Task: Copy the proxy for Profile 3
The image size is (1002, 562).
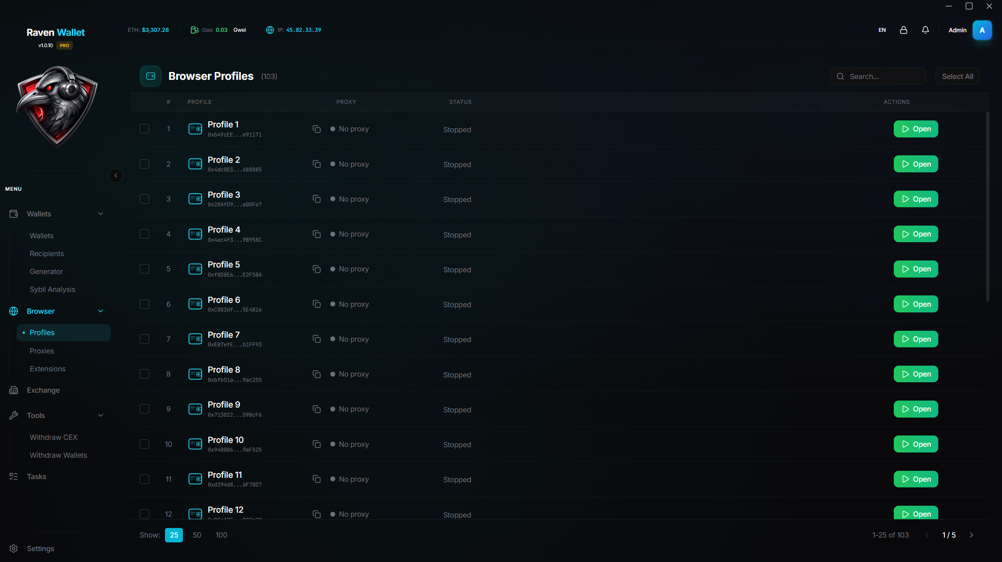Action: click(317, 199)
